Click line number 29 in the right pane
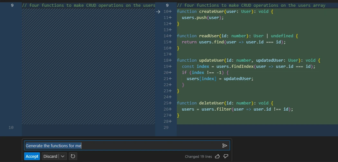The width and height of the screenshot is (338, 162). (166, 128)
